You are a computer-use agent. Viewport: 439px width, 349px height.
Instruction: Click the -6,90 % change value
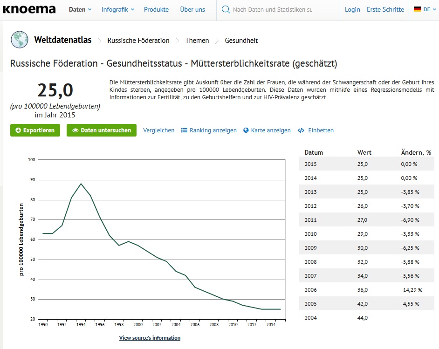coord(410,220)
